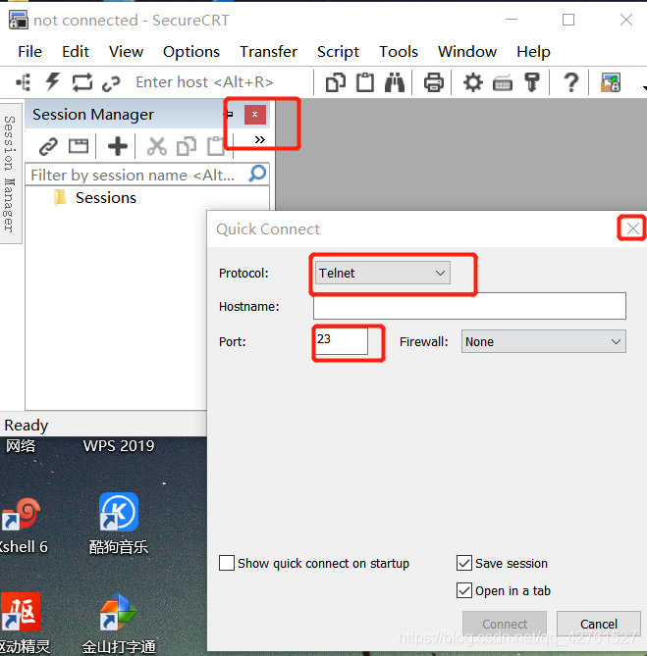Uncheck the Open in a tab checkbox
647x656 pixels.
[464, 590]
